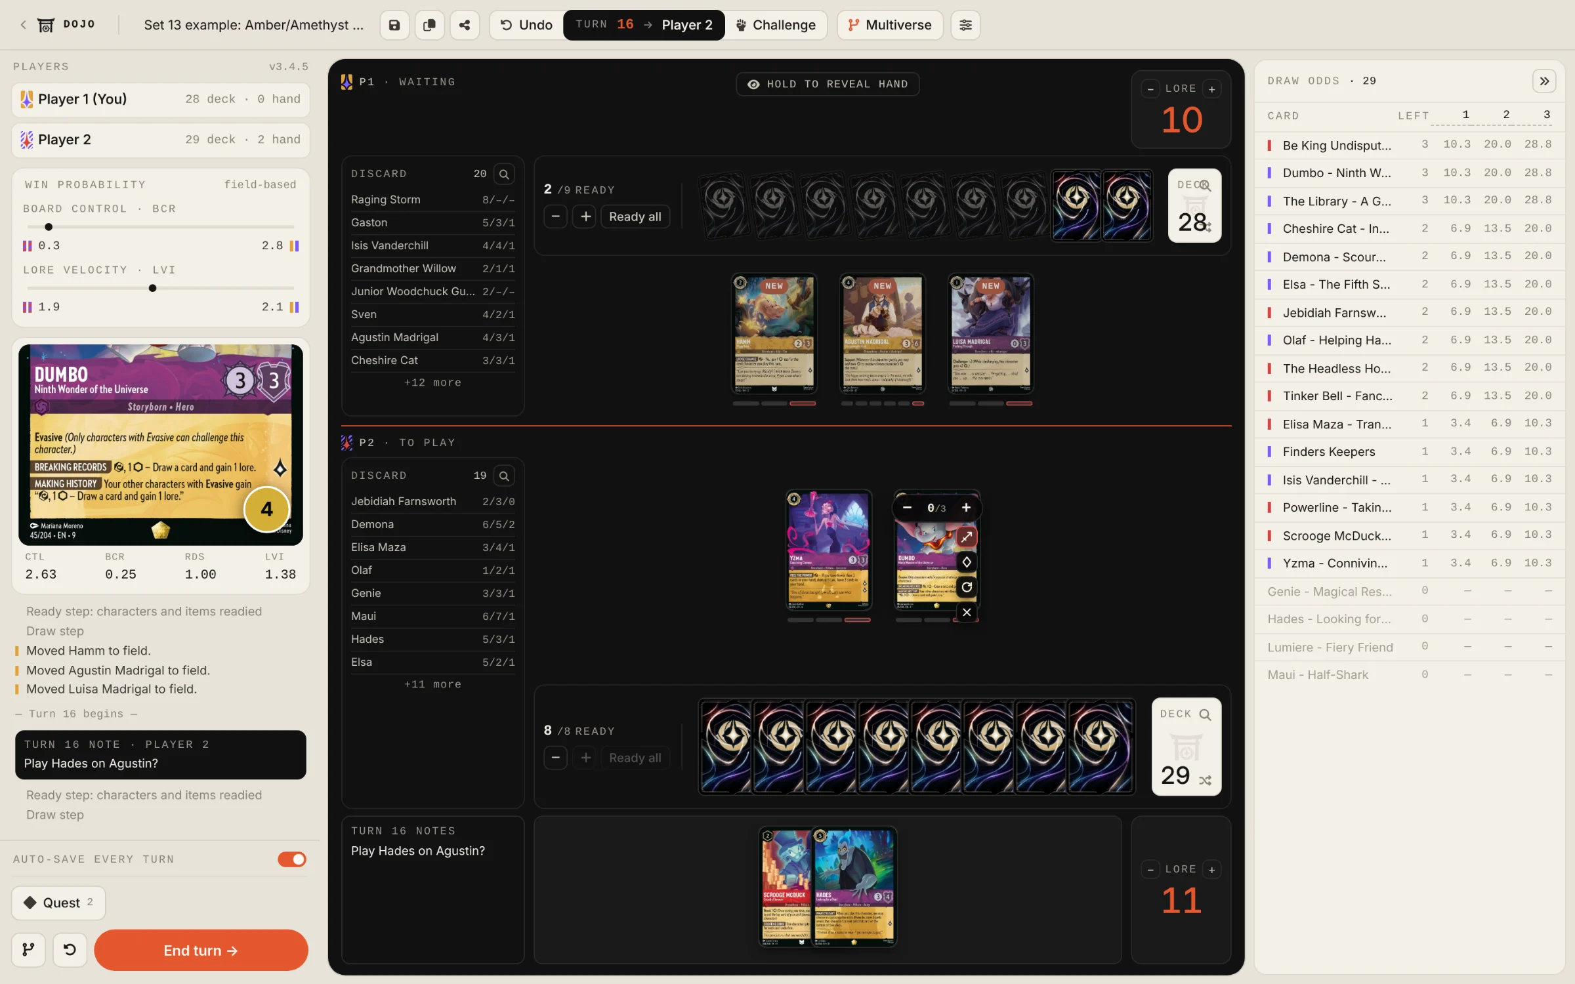End the turn

[x=201, y=951]
